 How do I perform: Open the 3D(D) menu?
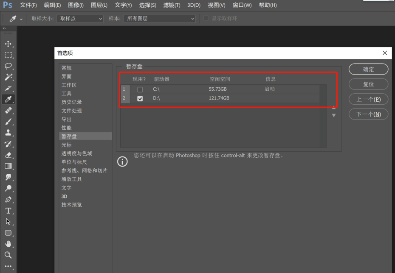pos(194,5)
